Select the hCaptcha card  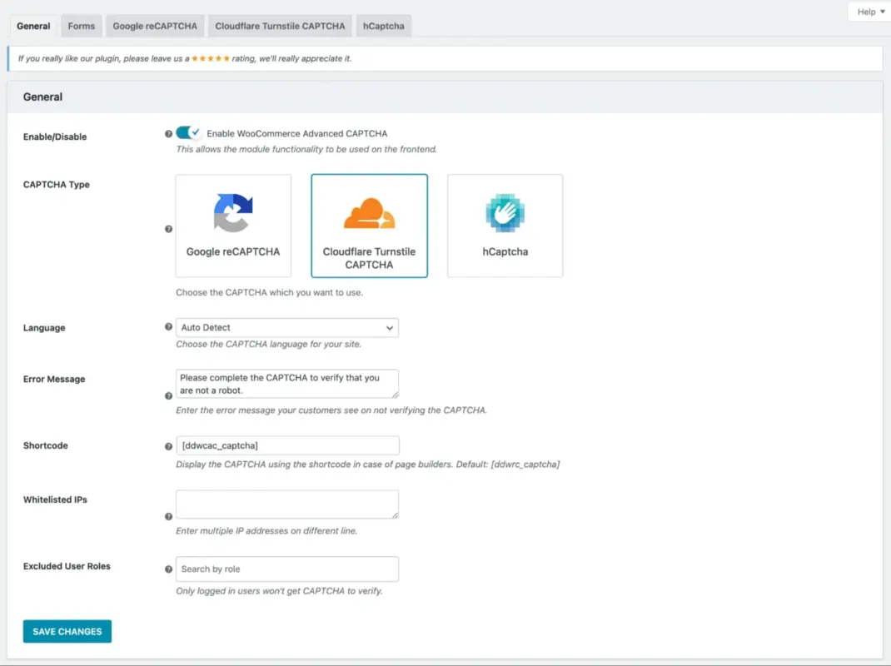[505, 226]
